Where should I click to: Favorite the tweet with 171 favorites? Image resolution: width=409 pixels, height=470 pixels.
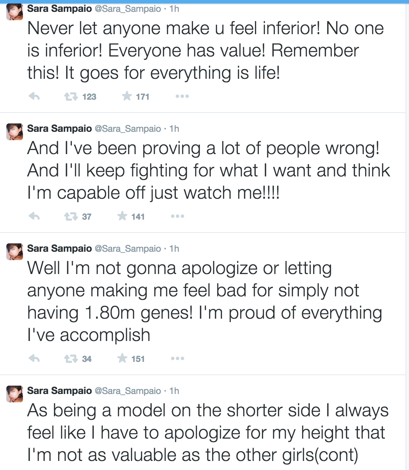(127, 96)
